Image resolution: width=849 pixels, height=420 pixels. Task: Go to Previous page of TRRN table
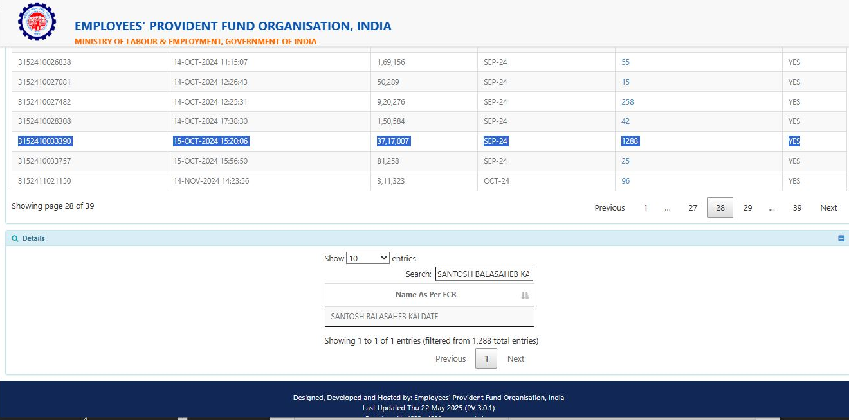pyautogui.click(x=610, y=207)
